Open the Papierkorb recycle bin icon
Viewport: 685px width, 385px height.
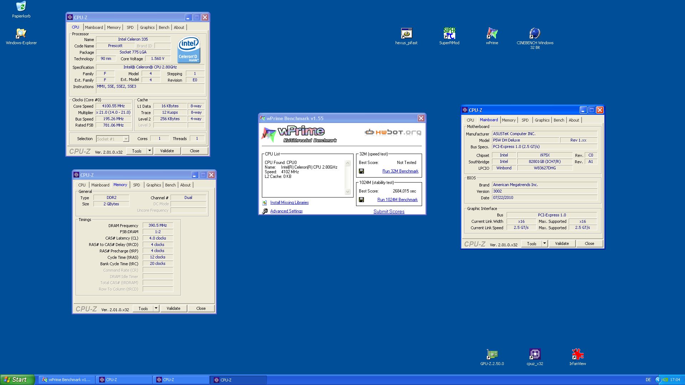pyautogui.click(x=21, y=6)
